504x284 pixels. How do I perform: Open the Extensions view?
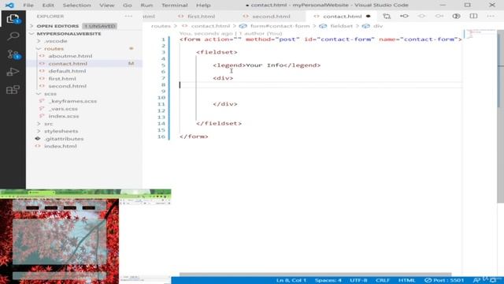point(13,89)
